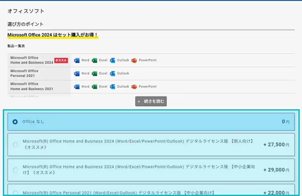Click the '+ 29,000 円' price
Screen dimensions: 302x196
[276, 170]
